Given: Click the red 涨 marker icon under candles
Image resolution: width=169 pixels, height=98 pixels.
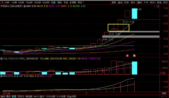Looking at the screenshot, I should click(127, 56).
